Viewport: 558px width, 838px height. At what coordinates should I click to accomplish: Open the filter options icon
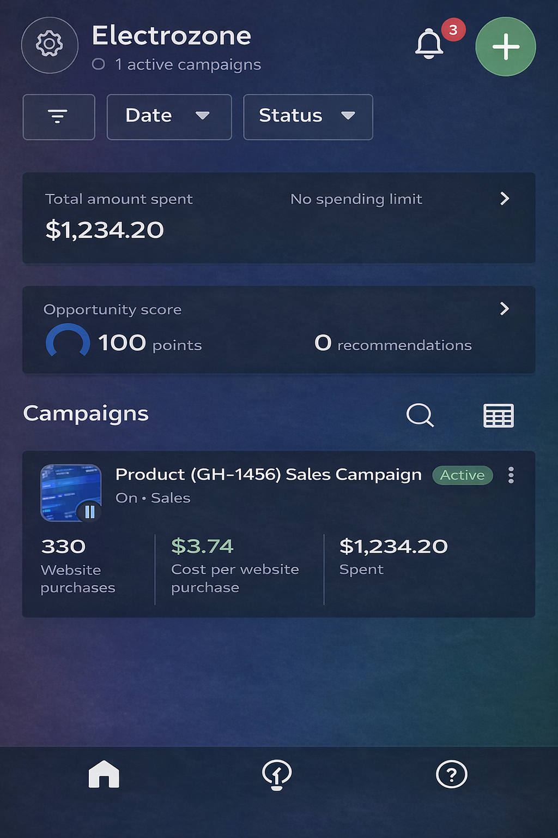(x=58, y=117)
